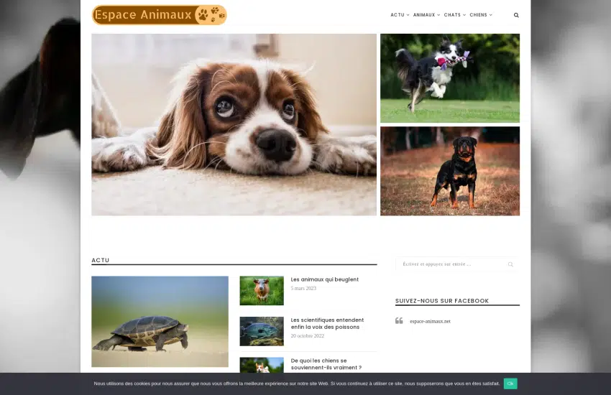The image size is (611, 395).
Task: Expand the chevron next to CHATS
Action: [x=464, y=15]
